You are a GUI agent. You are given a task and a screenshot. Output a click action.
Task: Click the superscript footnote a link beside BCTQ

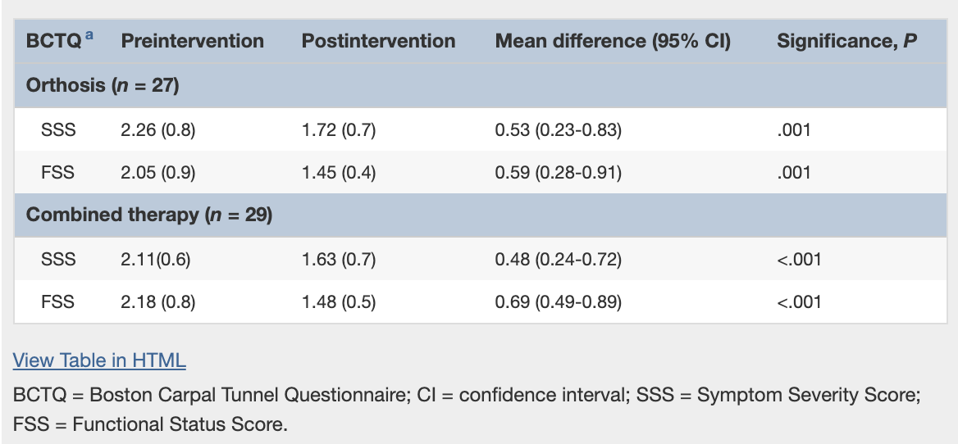tap(89, 36)
